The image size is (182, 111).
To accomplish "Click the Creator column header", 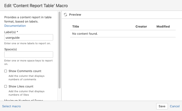I will click(x=141, y=26).
